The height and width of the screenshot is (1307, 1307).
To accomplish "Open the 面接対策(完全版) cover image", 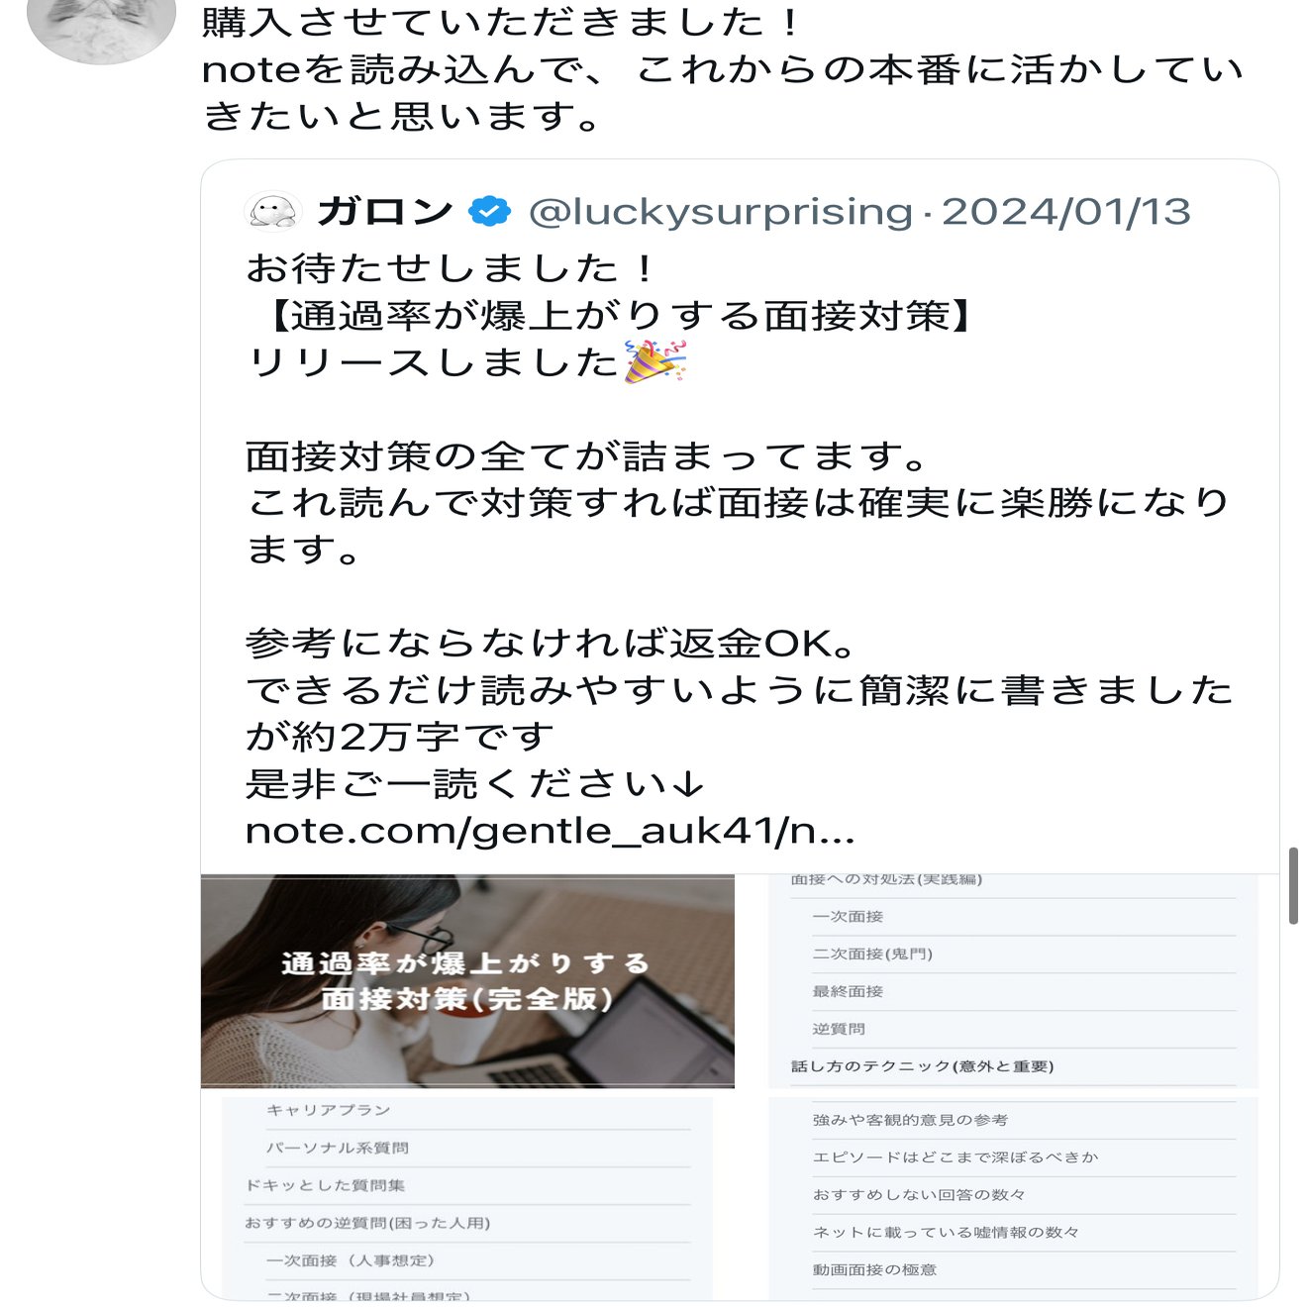I will point(467,981).
